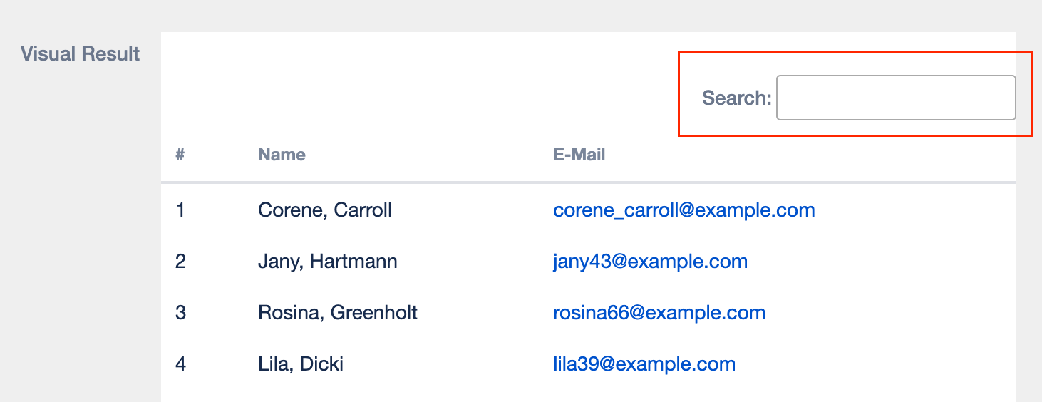Click blank white area left of Search label
The height and width of the screenshot is (402, 1042).
click(428, 93)
